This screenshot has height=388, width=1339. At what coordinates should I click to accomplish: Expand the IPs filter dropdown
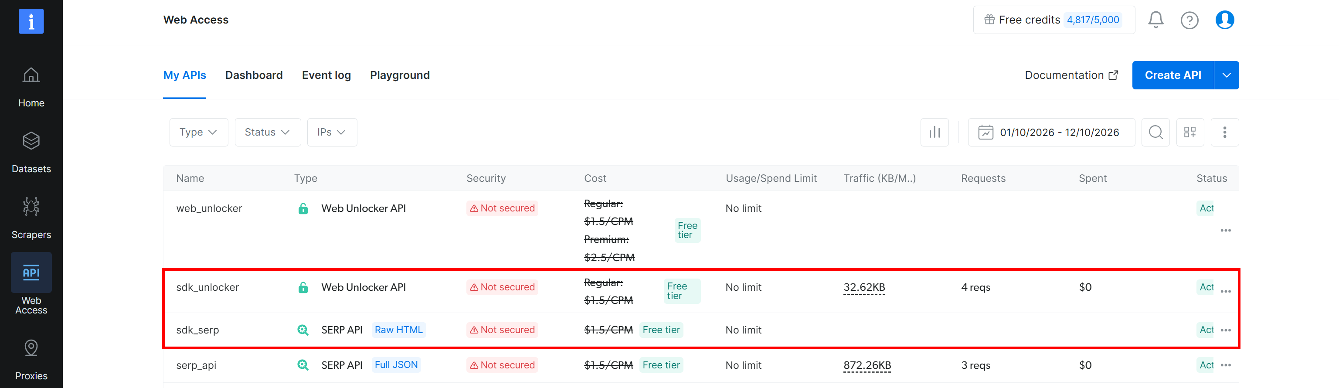(x=332, y=132)
